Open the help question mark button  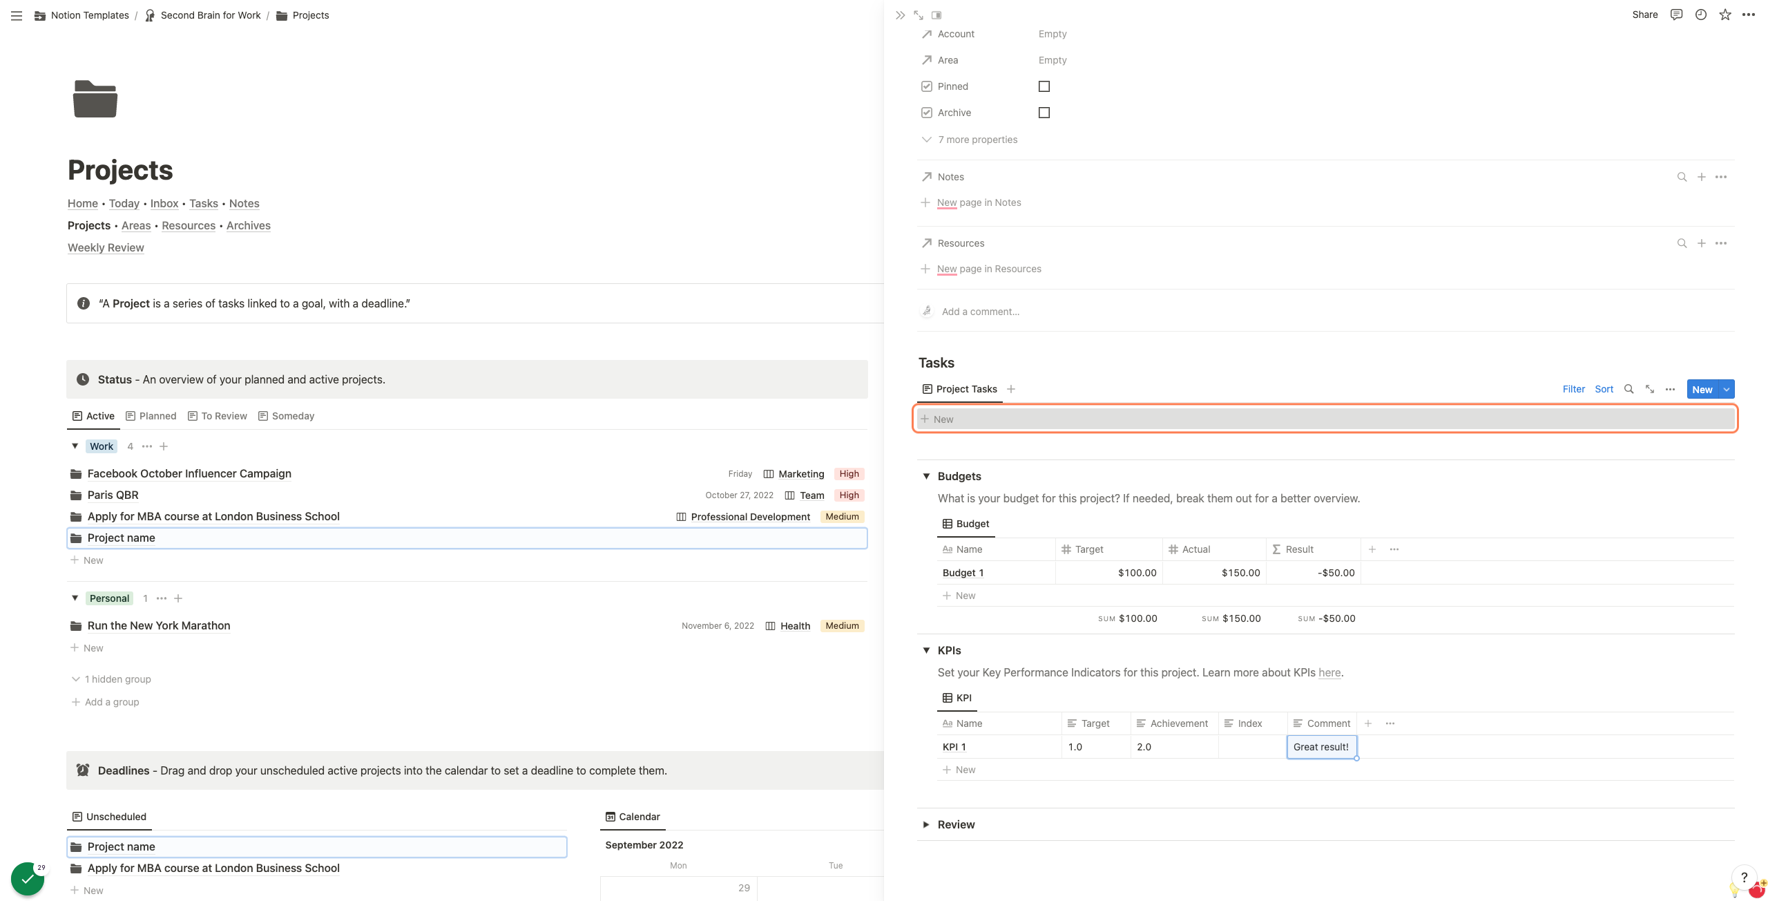coord(1745,877)
